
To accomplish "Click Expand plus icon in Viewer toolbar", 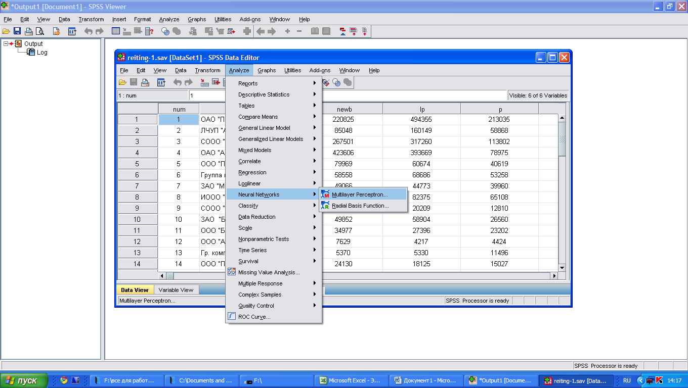I will 287,31.
